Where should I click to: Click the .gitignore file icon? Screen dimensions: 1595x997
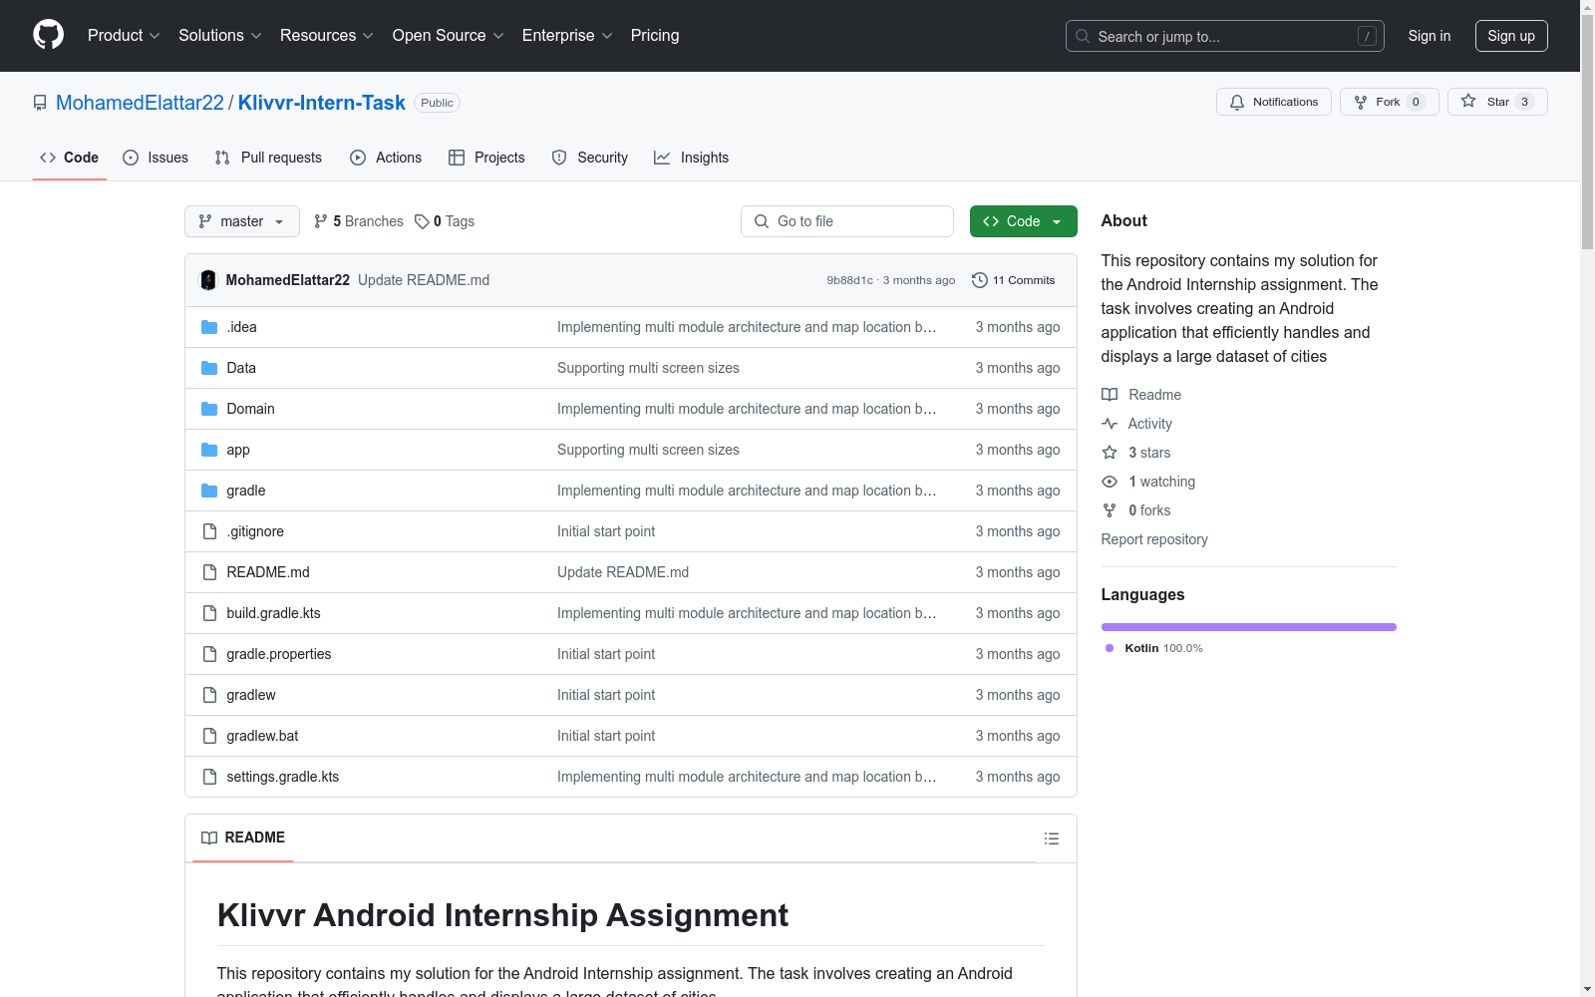pyautogui.click(x=209, y=531)
